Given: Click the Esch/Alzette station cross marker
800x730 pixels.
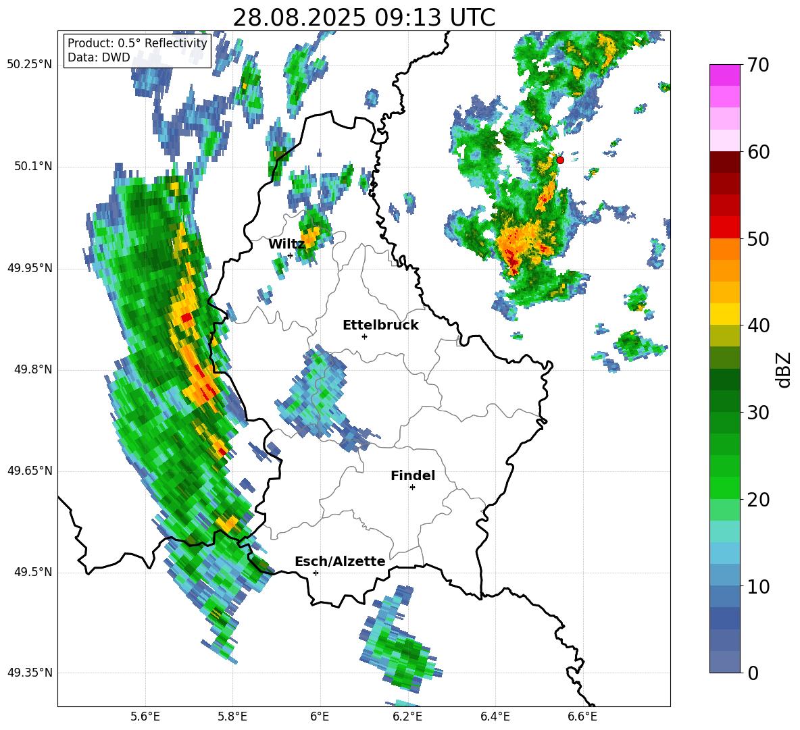Looking at the screenshot, I should click(316, 573).
